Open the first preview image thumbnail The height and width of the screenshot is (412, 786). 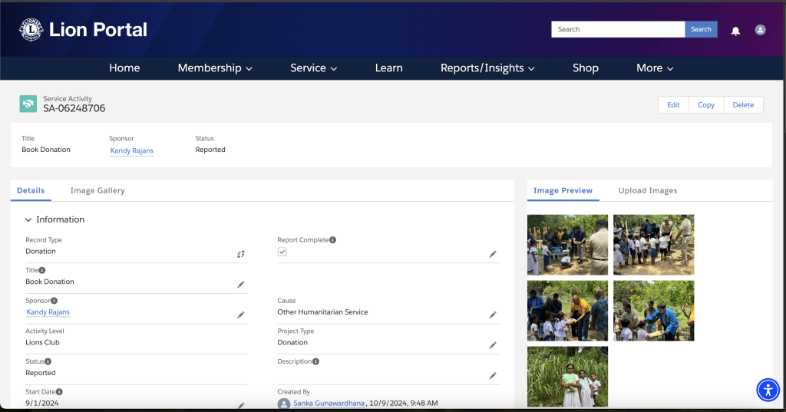567,245
